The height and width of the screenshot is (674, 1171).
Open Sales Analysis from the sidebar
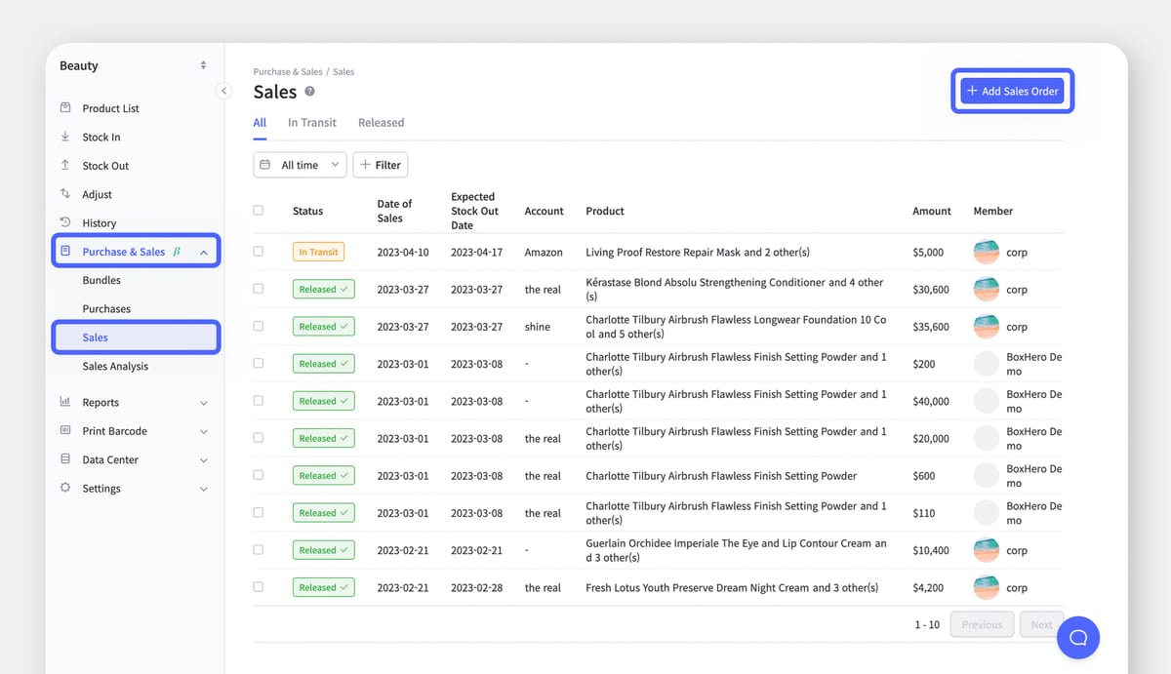[x=117, y=366]
